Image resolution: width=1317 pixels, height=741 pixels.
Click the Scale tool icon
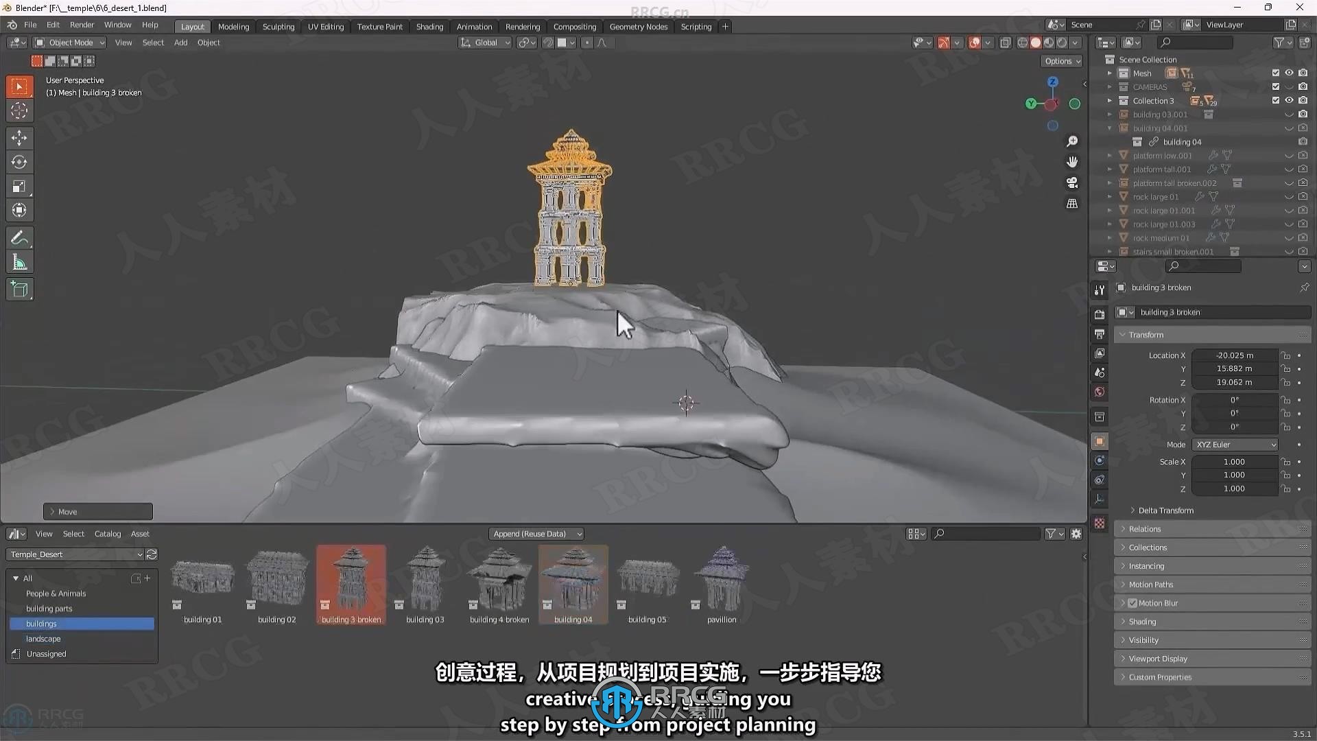(20, 187)
